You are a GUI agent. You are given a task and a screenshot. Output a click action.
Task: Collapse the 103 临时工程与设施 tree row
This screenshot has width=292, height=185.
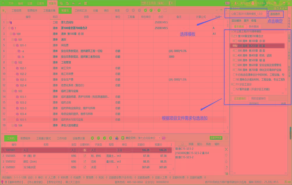[13, 91]
